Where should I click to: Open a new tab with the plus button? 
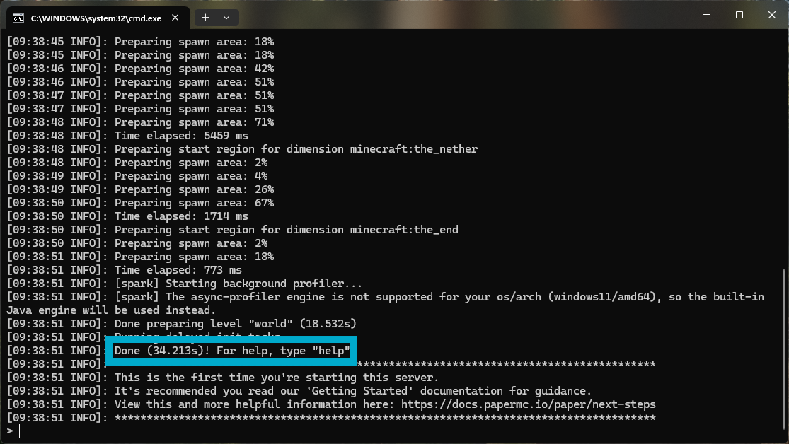click(206, 16)
